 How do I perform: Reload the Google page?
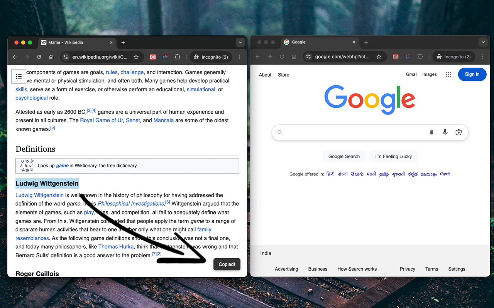tap(282, 57)
